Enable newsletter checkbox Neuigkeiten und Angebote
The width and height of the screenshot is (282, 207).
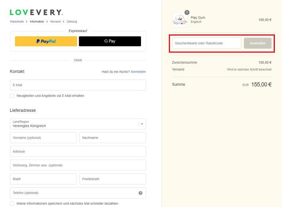point(12,96)
